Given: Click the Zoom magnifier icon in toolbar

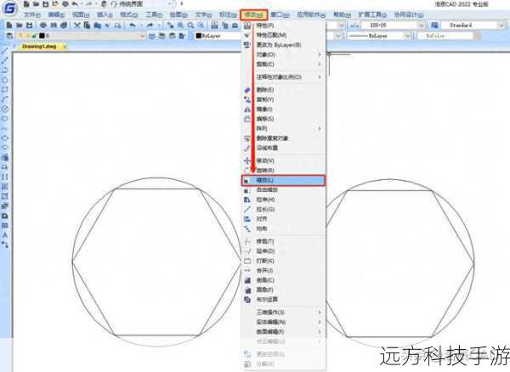Looking at the screenshot, I should coord(190,25).
